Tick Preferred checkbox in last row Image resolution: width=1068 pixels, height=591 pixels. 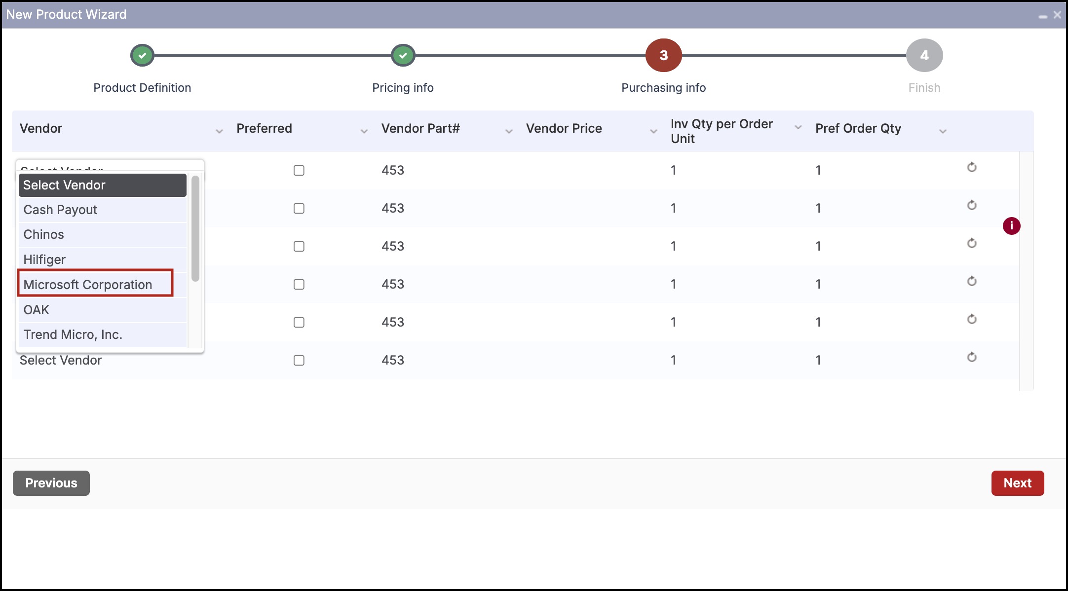tap(299, 360)
